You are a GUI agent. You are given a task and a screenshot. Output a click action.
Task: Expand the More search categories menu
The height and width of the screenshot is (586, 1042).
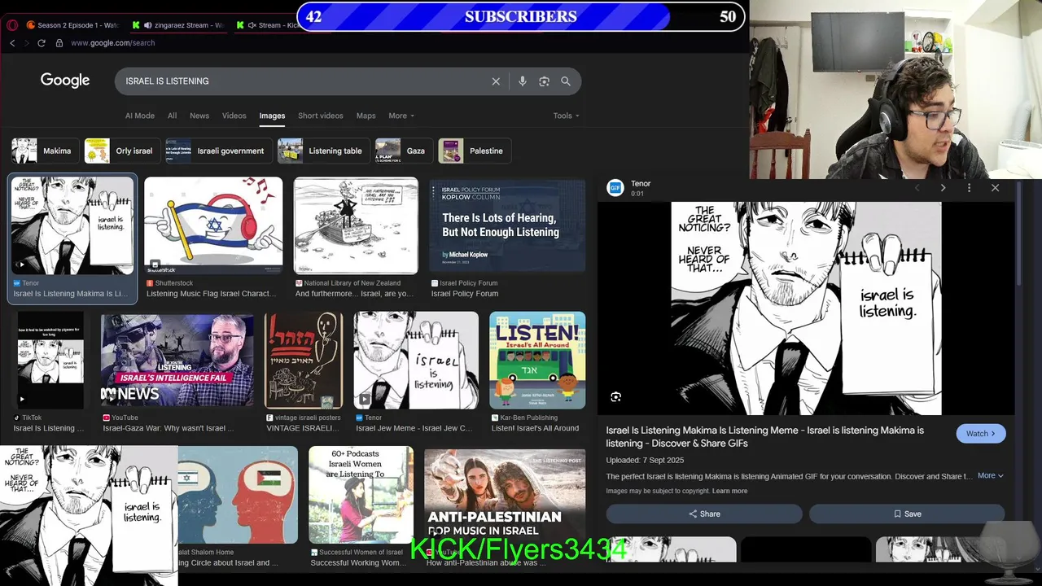coord(401,116)
